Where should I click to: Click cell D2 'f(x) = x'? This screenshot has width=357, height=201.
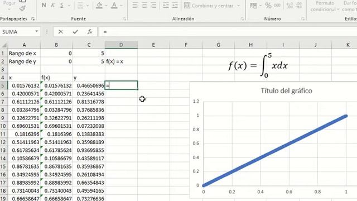[121, 61]
